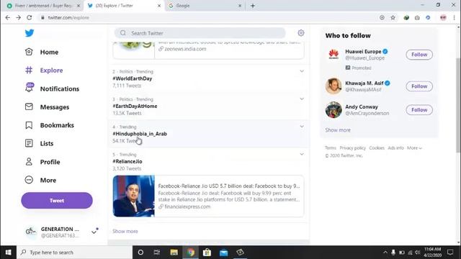Expand options for #RelianceJio trend

click(x=302, y=154)
